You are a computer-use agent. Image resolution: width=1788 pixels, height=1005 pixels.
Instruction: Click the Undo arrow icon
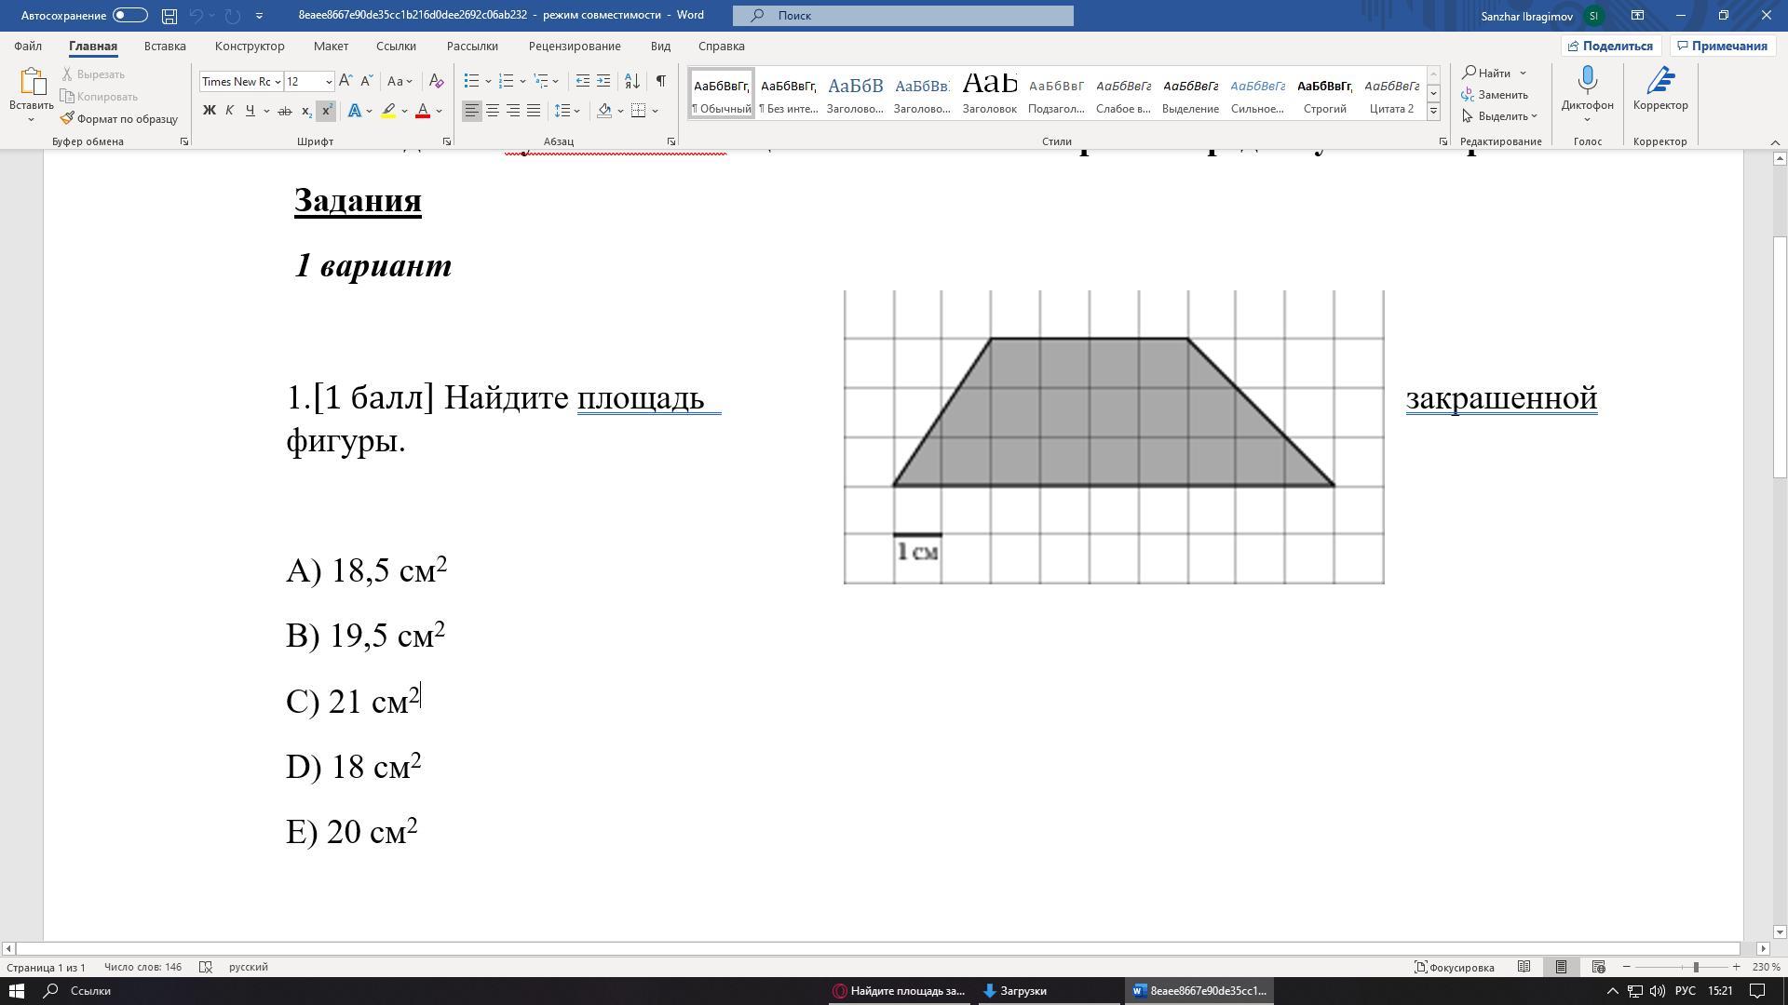[x=196, y=16]
